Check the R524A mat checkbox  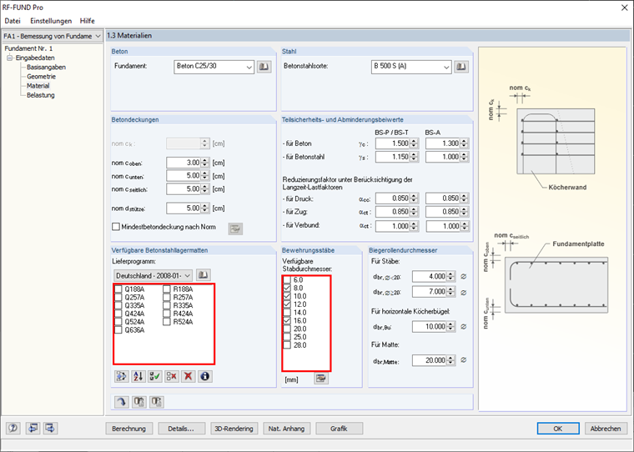[x=167, y=322]
